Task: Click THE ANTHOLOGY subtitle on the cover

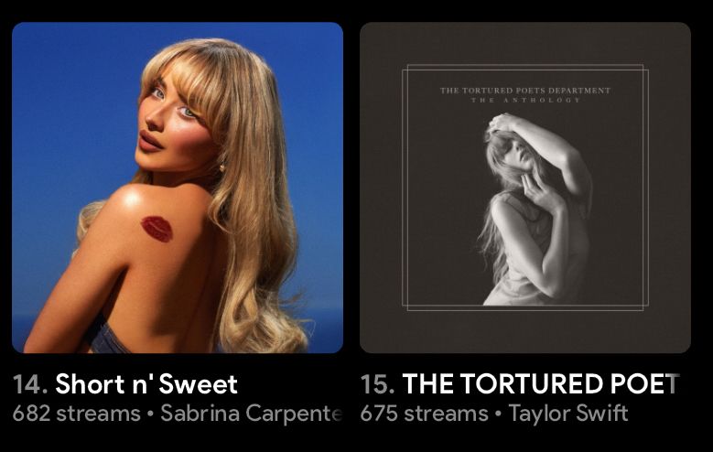Action: (525, 100)
